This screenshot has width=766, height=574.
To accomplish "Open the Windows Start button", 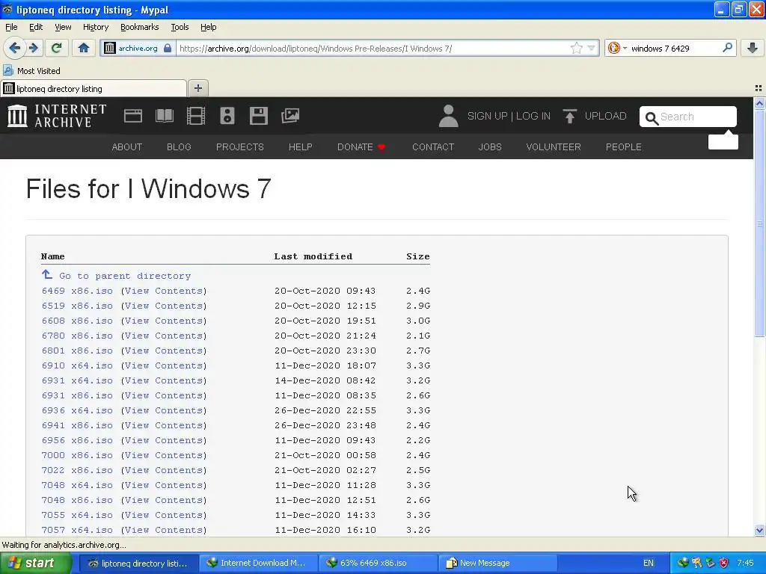I will pos(35,563).
